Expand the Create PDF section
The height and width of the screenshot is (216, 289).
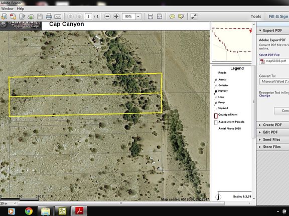(273, 125)
